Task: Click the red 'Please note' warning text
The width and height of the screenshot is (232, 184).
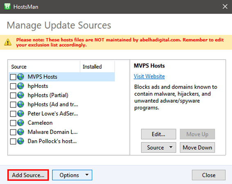Action: tap(120, 42)
